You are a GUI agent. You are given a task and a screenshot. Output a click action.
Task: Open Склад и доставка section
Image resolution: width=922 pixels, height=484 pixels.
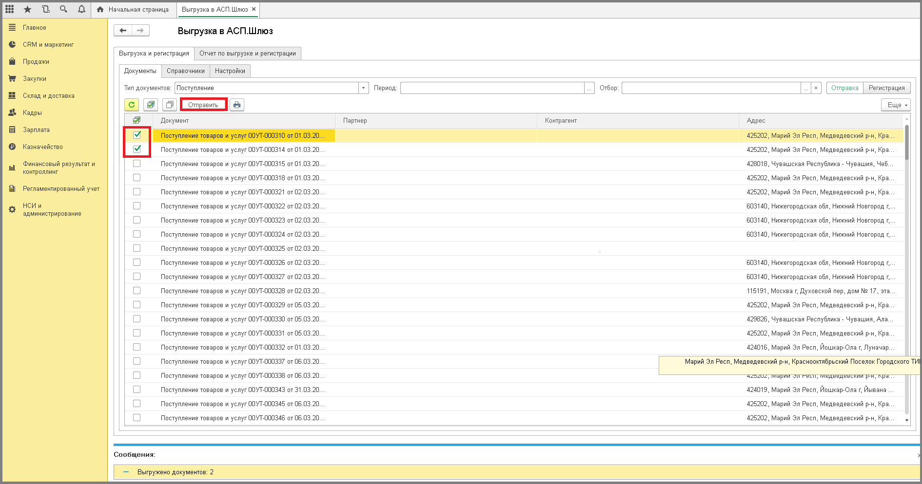click(x=49, y=96)
